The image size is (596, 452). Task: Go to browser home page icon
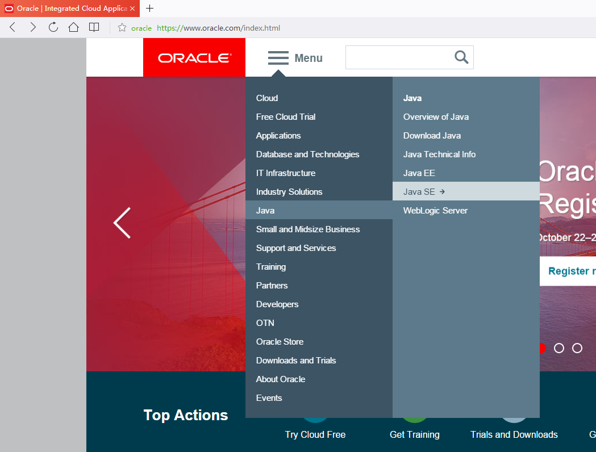[x=73, y=27]
